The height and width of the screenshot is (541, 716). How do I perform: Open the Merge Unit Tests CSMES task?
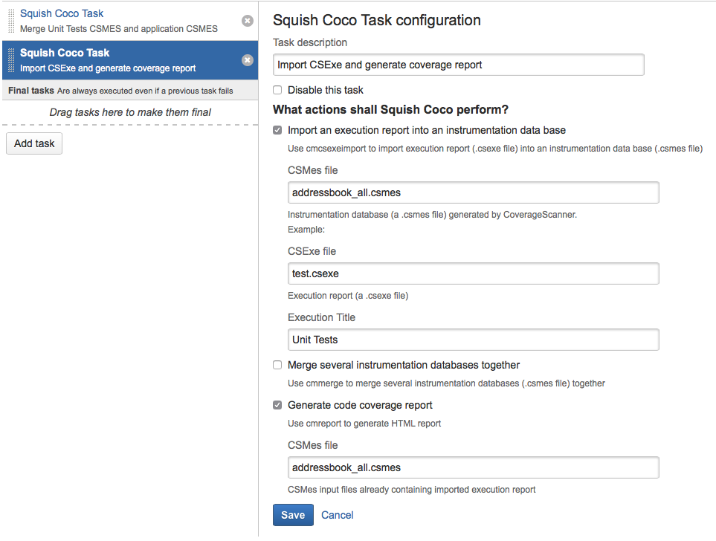coord(119,21)
